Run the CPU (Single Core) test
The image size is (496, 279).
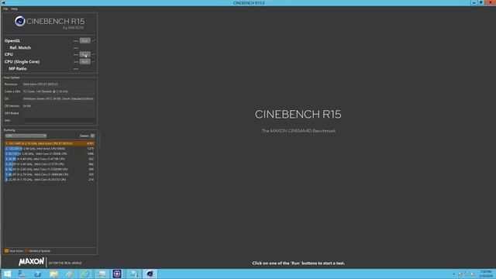pos(84,62)
